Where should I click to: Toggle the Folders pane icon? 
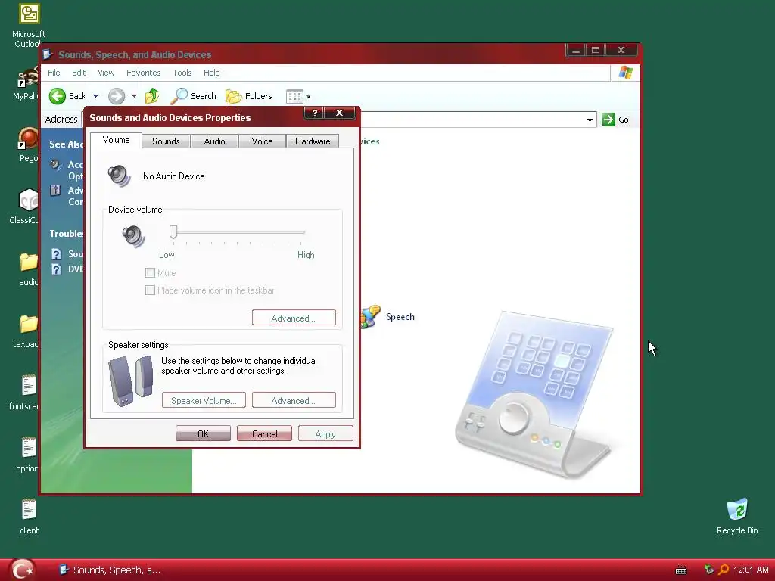click(233, 96)
